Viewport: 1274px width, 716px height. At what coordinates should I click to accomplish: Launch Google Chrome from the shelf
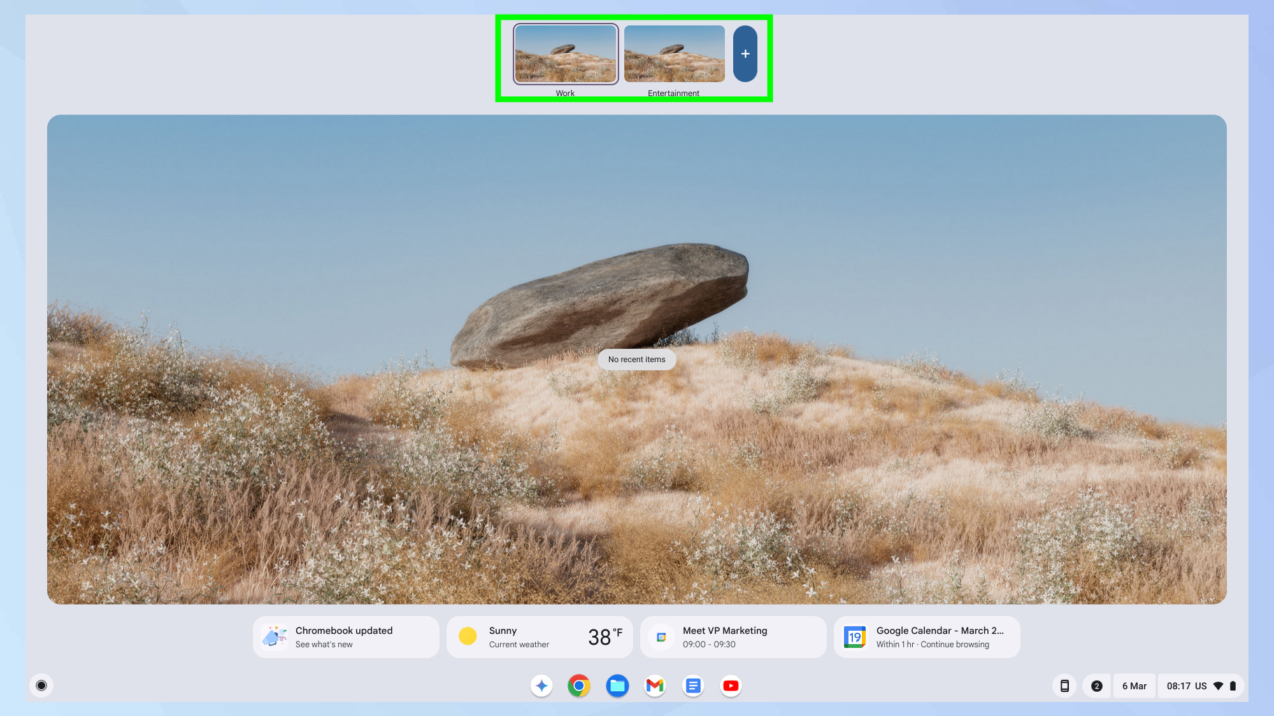click(x=578, y=685)
